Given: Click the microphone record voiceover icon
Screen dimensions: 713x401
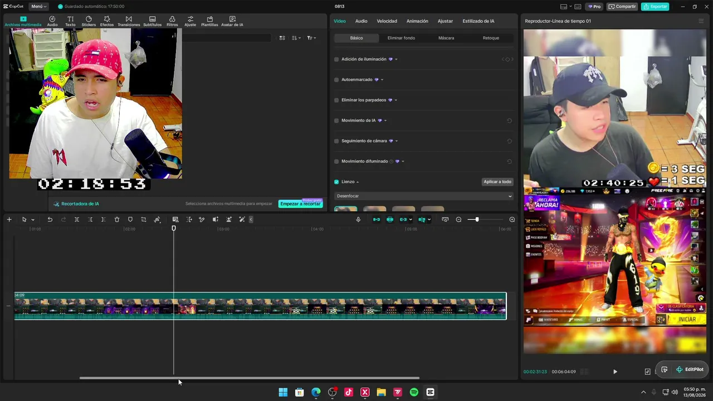Looking at the screenshot, I should pos(358,219).
